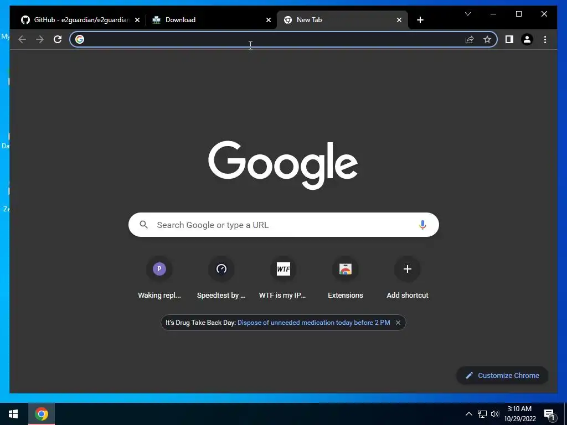Close the GitHub e2guardian tab

point(137,20)
